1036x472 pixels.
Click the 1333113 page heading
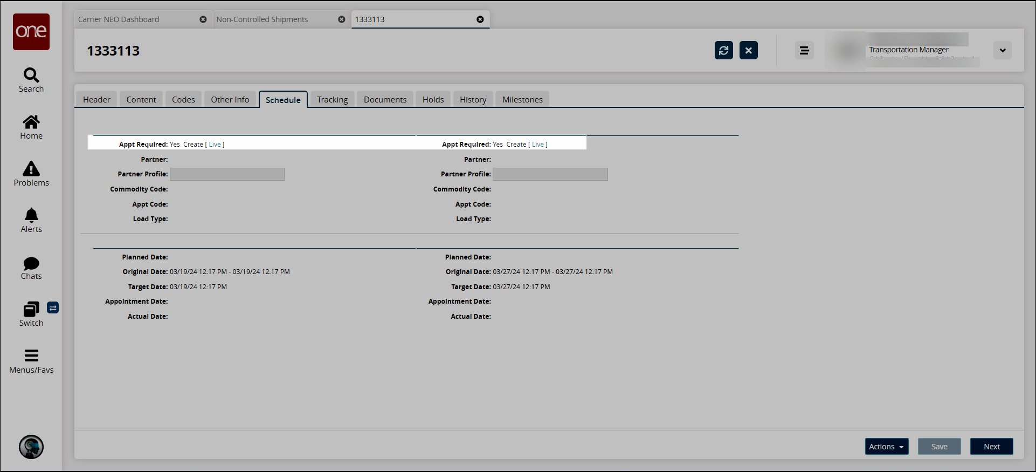point(113,51)
